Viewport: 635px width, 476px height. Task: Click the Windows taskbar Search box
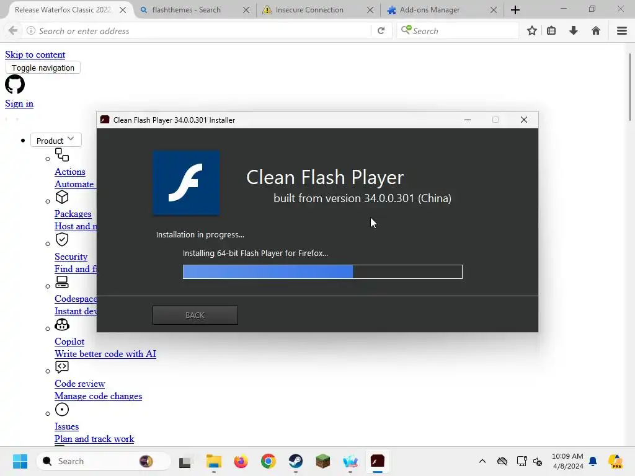tap(104, 461)
